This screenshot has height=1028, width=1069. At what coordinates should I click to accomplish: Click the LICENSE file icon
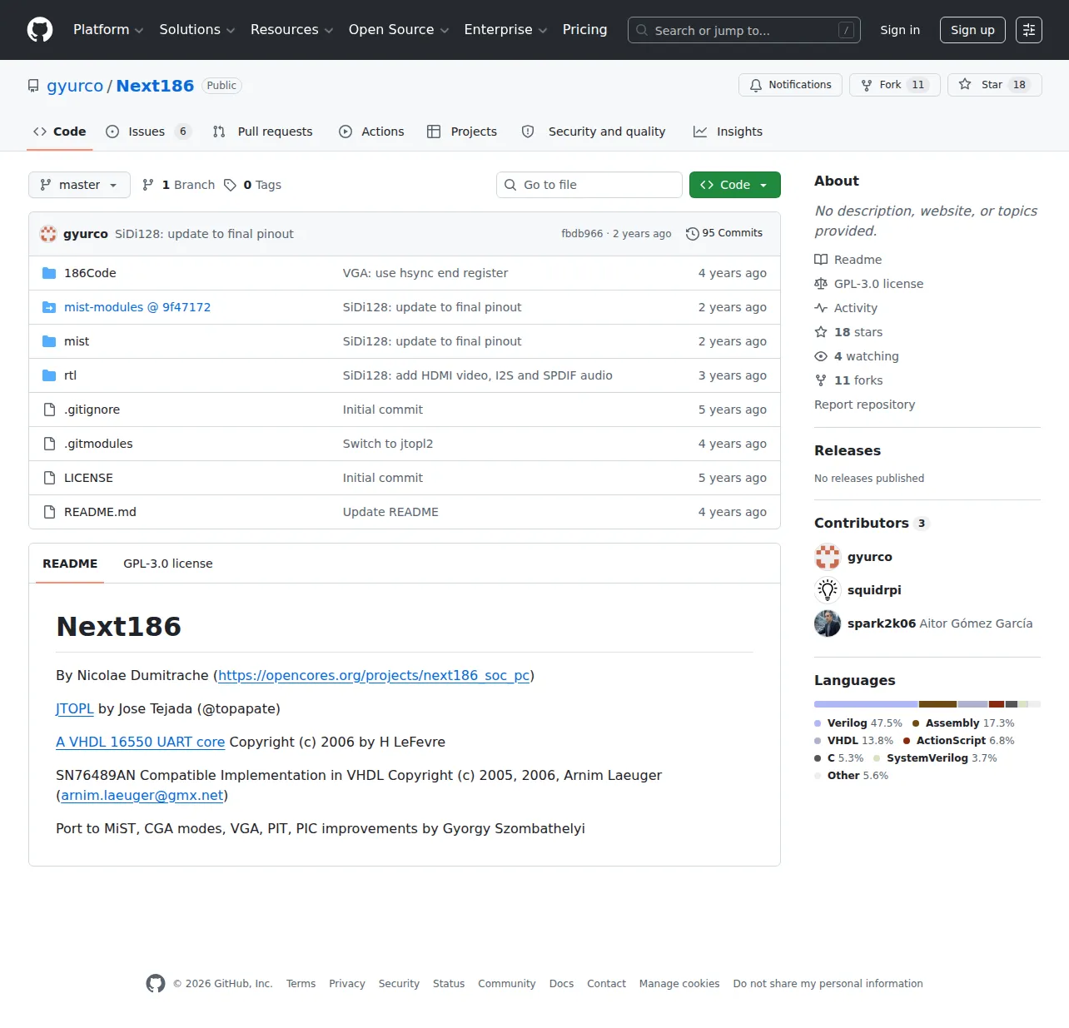pos(49,478)
